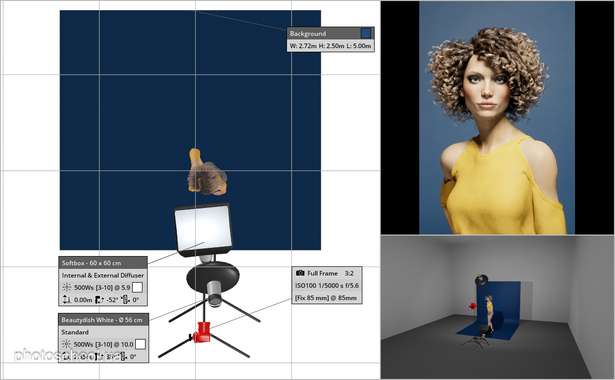Click the Beautydish white color gel swatch

pos(140,344)
